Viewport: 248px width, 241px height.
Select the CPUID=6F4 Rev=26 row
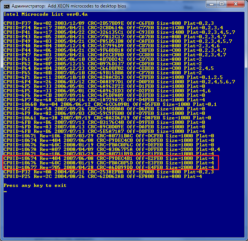[119, 82]
